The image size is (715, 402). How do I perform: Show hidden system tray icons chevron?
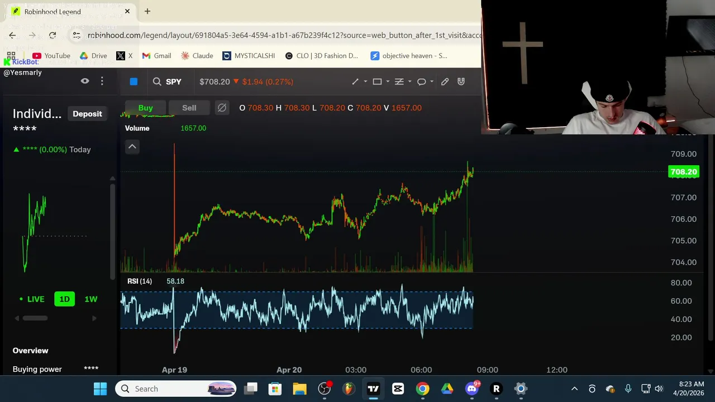click(574, 389)
